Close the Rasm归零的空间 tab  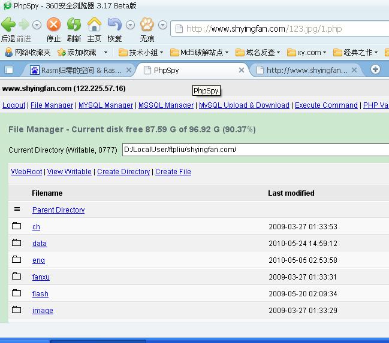point(129,70)
